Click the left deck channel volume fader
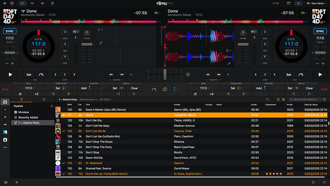This screenshot has height=186, width=330. (87, 45)
